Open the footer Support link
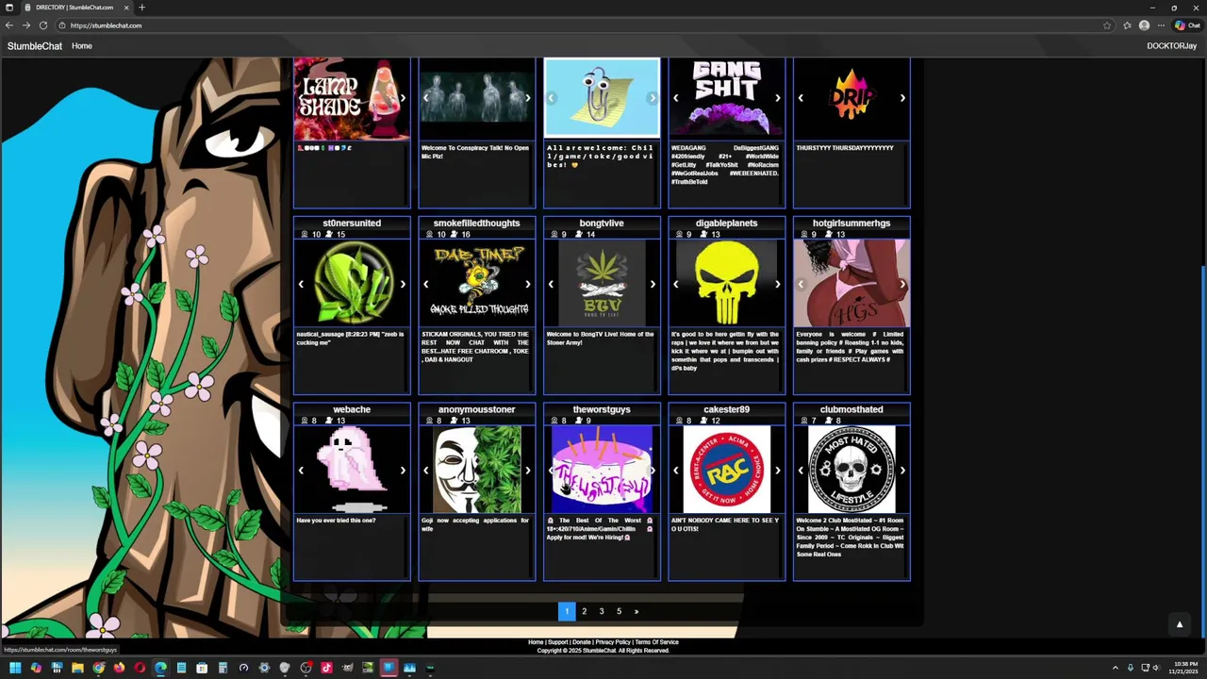 tap(558, 642)
